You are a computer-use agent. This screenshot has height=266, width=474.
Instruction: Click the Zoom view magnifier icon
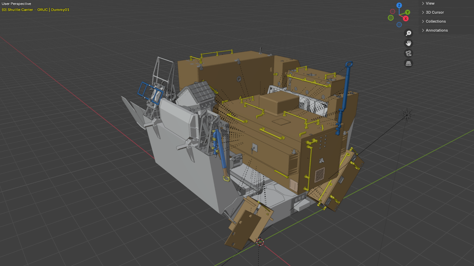408,33
